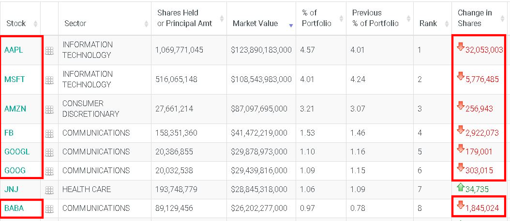This screenshot has width=510, height=221.
Task: Click the green up arrow for JNJ
Action: click(x=460, y=187)
